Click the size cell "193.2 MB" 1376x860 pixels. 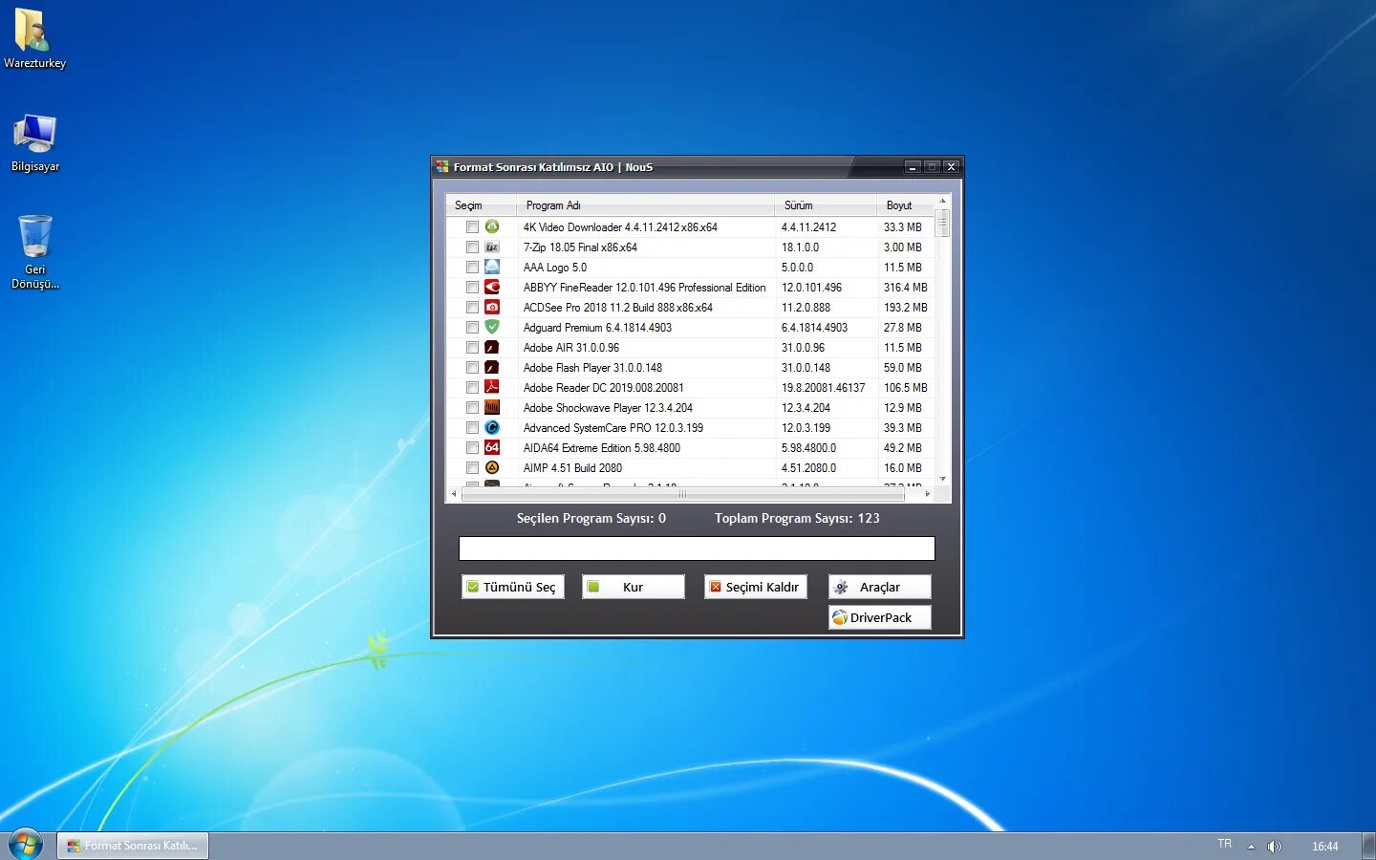click(905, 308)
